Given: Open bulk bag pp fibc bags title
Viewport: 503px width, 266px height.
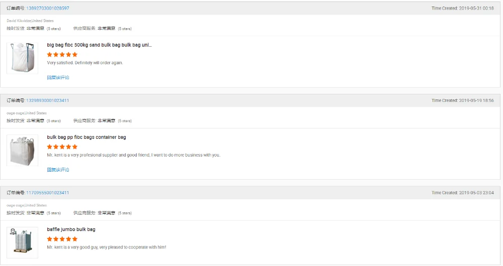Looking at the screenshot, I should [x=87, y=137].
